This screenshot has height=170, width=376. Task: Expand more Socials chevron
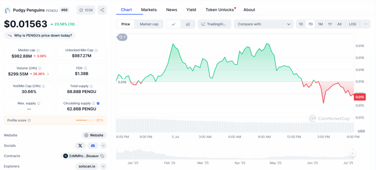coord(103,146)
